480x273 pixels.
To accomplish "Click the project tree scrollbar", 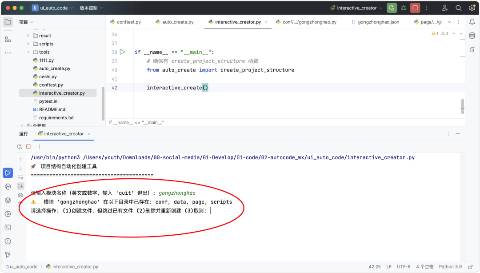I will (103, 104).
